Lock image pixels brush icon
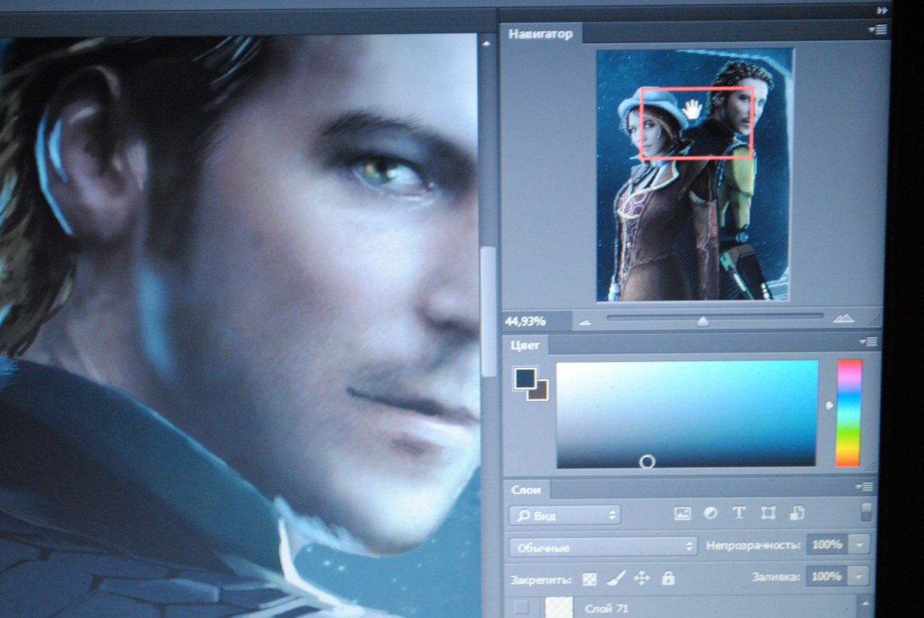This screenshot has height=618, width=924. (x=616, y=577)
